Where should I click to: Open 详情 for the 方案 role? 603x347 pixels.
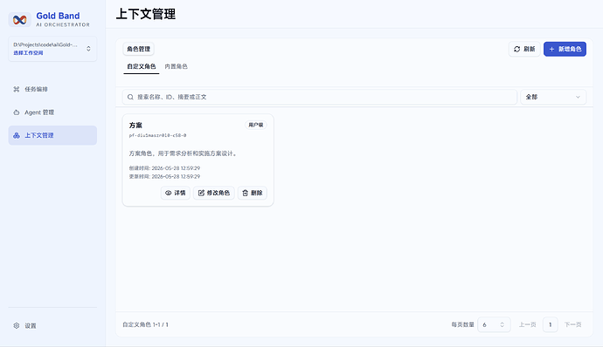tap(176, 193)
